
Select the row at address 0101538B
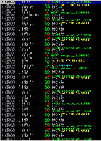point(50,86)
